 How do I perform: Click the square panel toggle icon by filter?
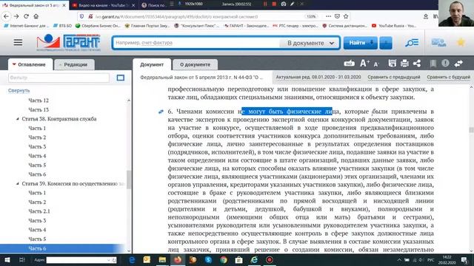click(120, 78)
